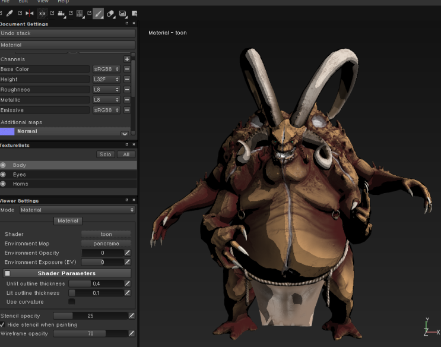The height and width of the screenshot is (347, 441).
Task: Select the Eraser tool
Action: (x=110, y=14)
